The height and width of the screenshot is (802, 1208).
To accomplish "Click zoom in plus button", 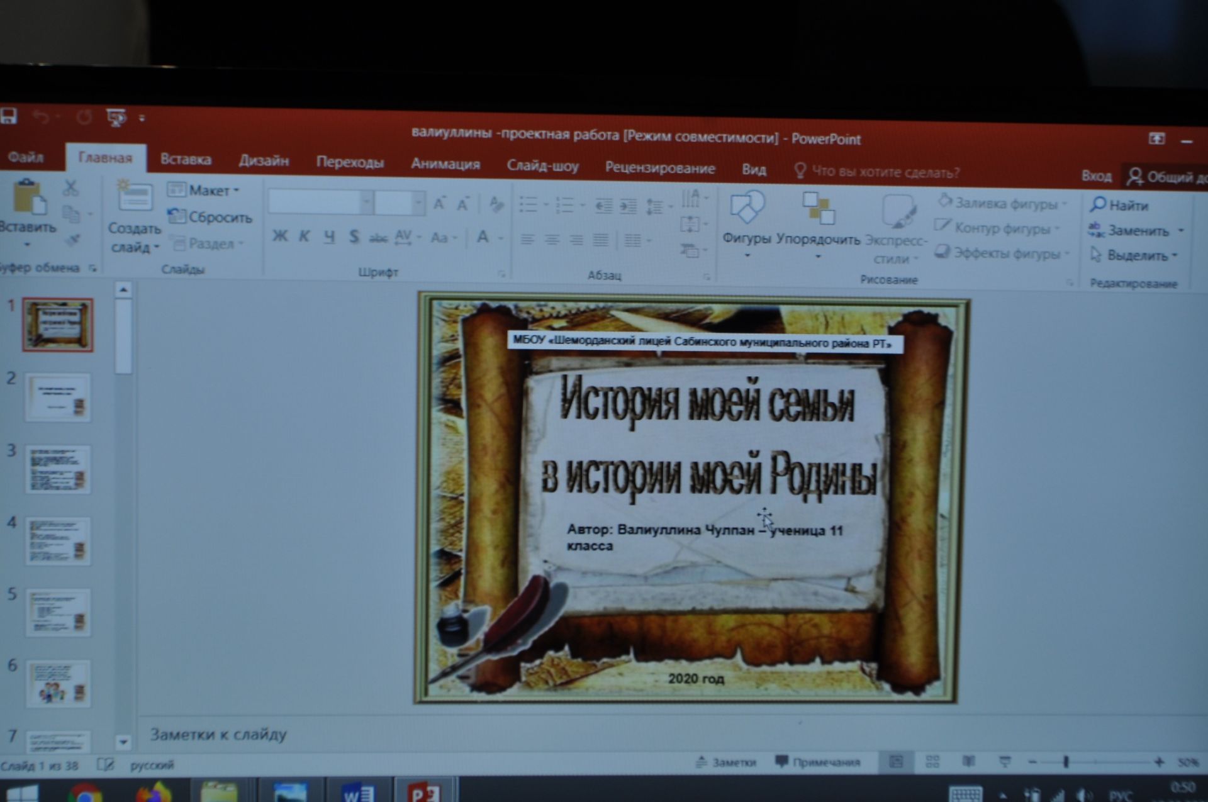I will coord(1159,762).
